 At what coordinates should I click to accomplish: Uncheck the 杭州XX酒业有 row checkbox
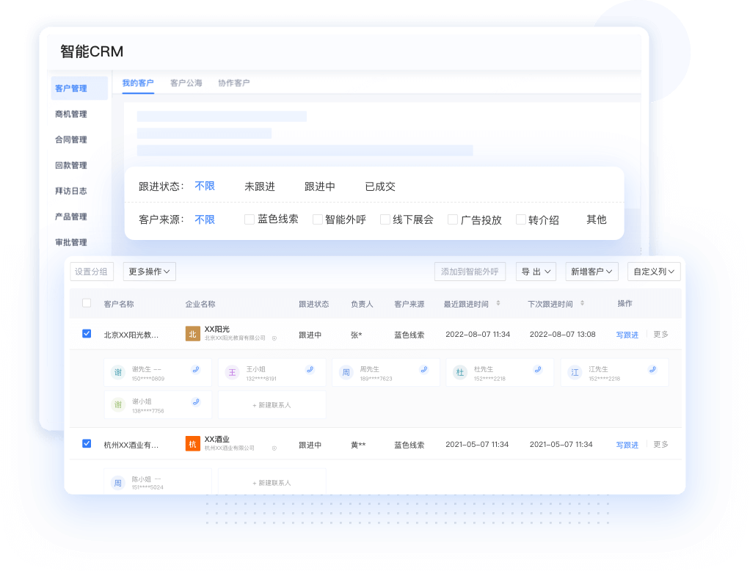pyautogui.click(x=87, y=443)
